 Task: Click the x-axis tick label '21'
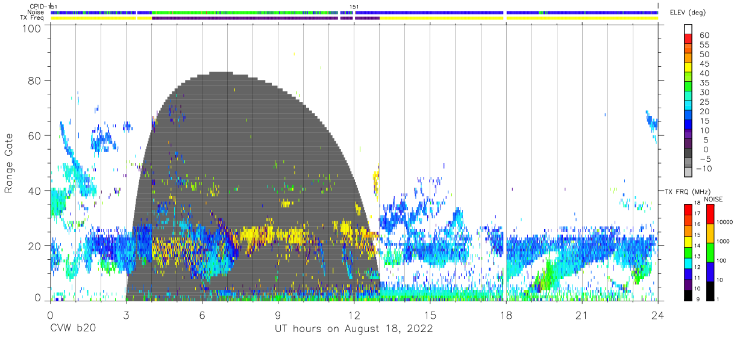point(582,315)
